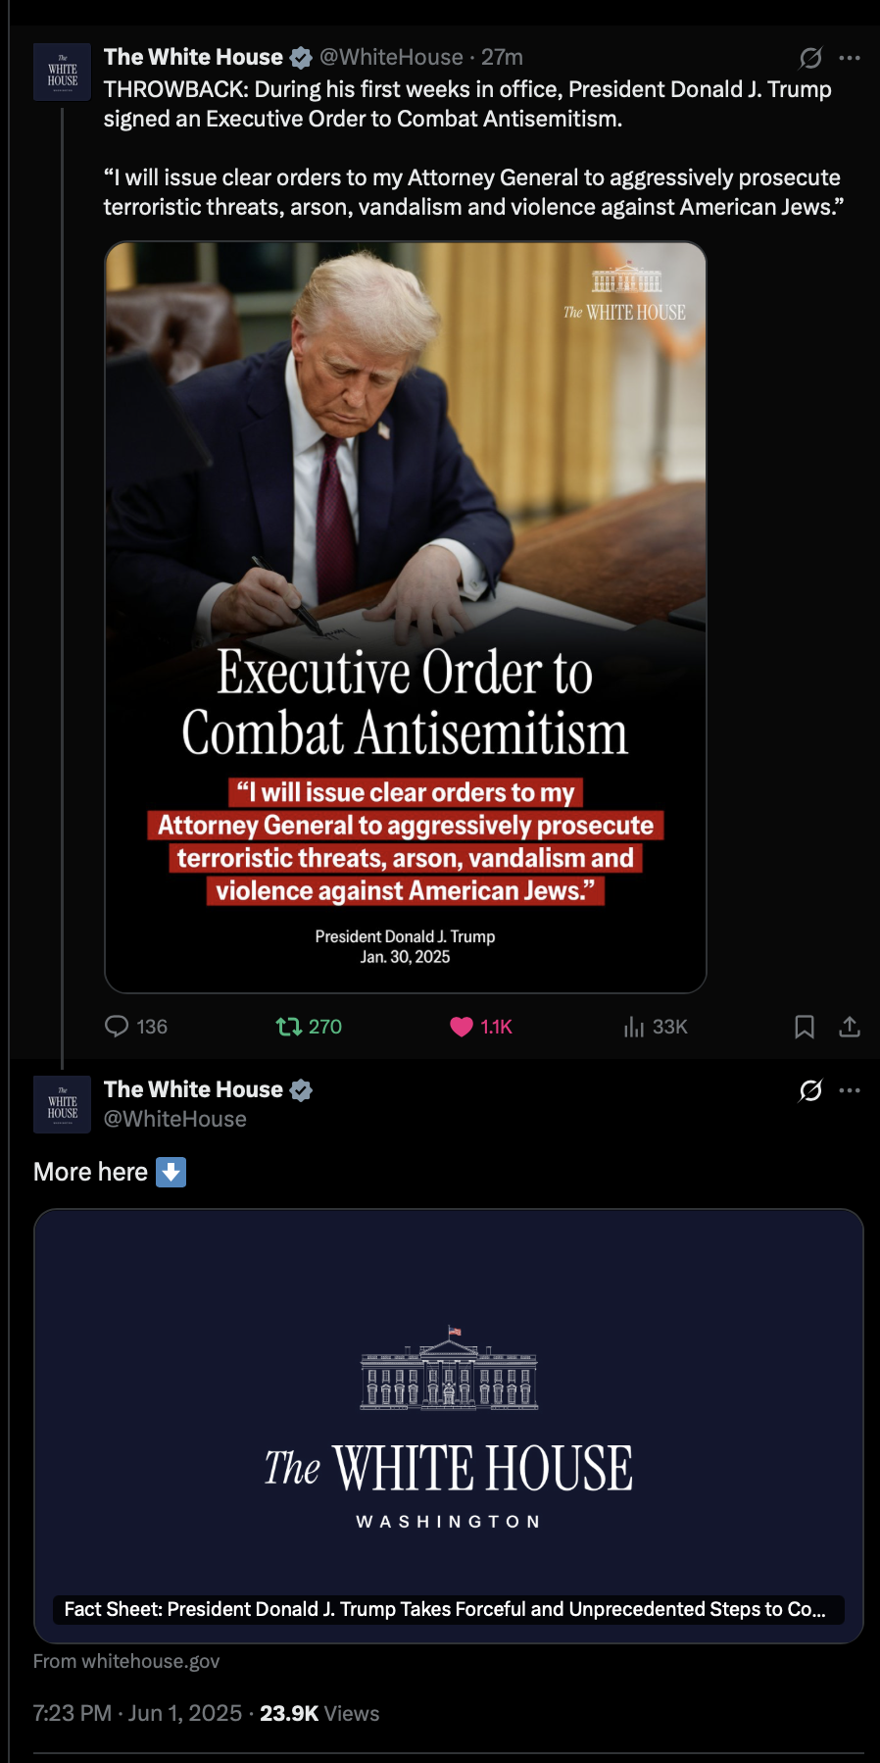Click the @WhiteHouse handle under second post name
Viewport: 880px width, 1763px height.
point(175,1119)
